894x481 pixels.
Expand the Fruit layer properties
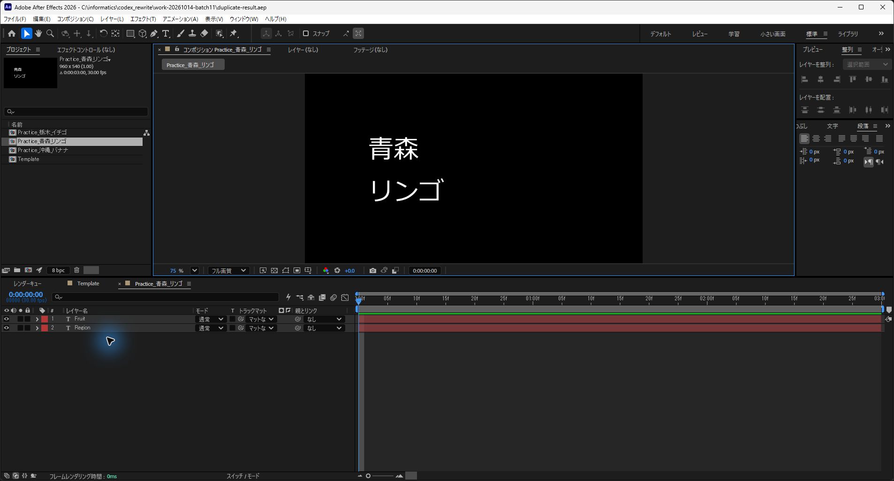[37, 319]
